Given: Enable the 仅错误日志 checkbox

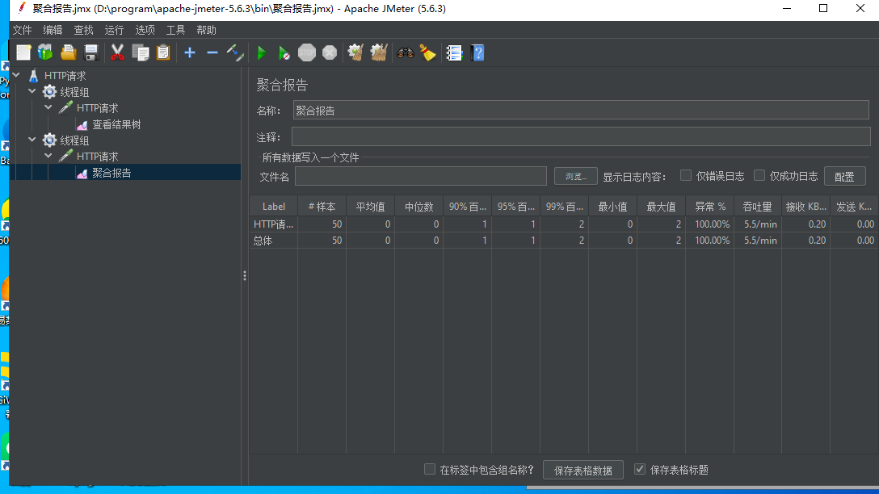Looking at the screenshot, I should (x=686, y=175).
